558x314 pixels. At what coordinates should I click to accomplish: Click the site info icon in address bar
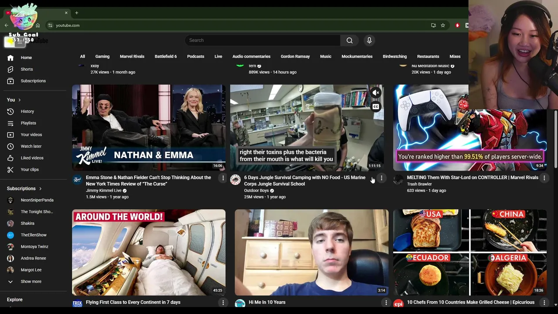[x=50, y=25]
